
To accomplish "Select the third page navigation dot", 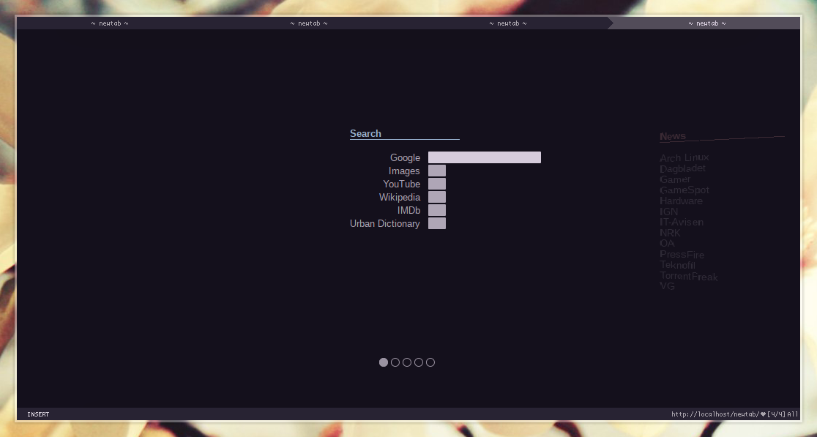I will pos(407,362).
